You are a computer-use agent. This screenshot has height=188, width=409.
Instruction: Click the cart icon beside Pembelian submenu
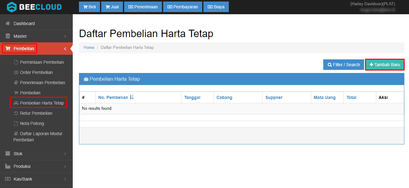16,93
